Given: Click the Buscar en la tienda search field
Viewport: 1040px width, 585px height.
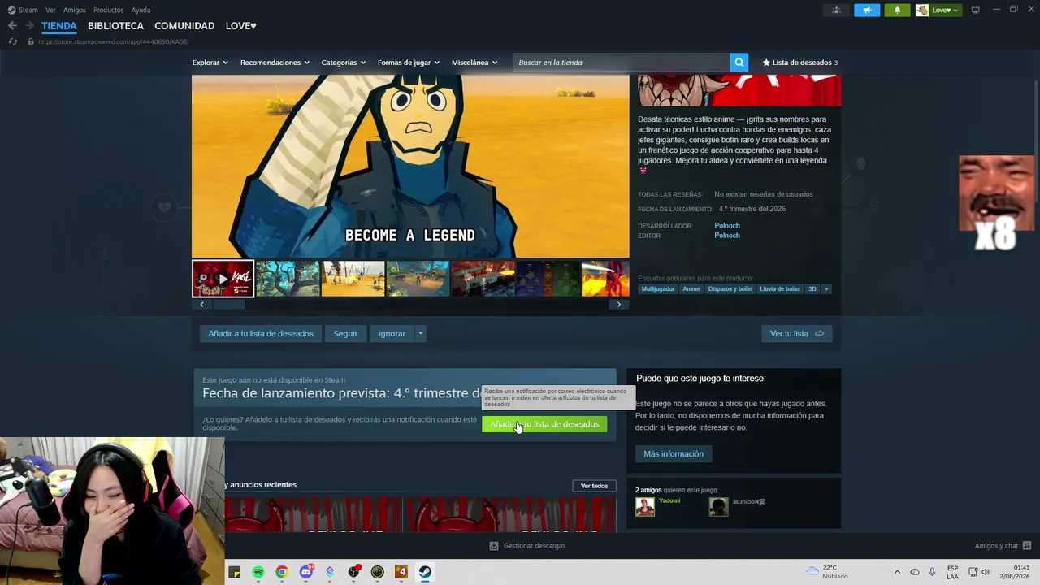Looking at the screenshot, I should (621, 63).
